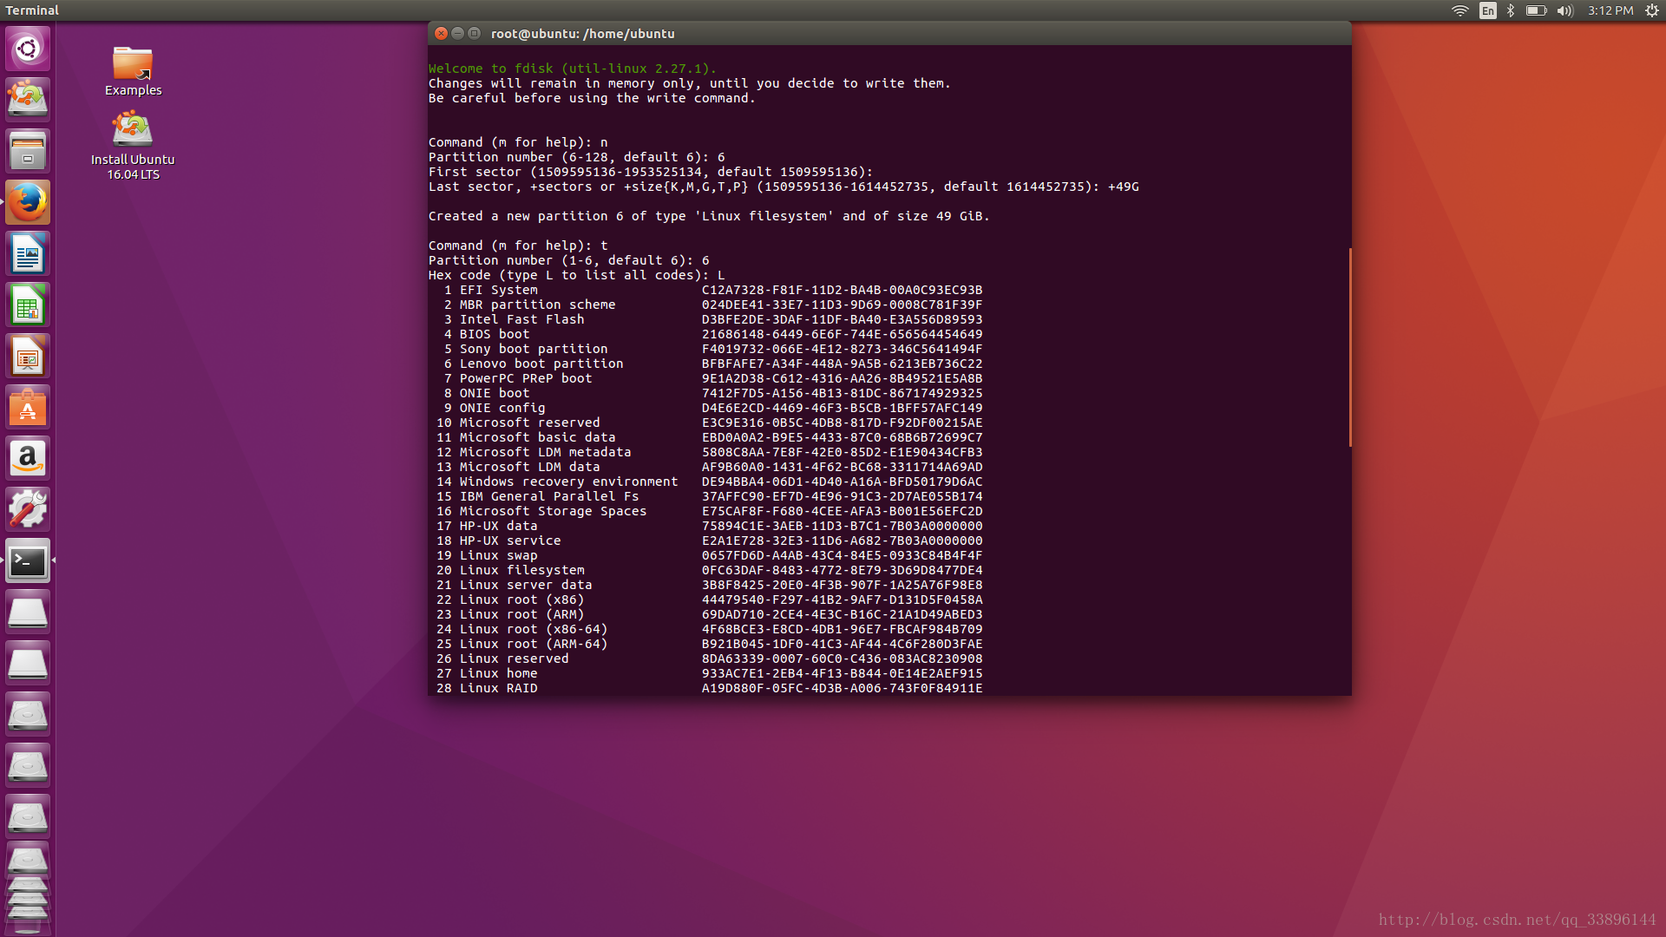Close the root@ubuntu terminal window
The width and height of the screenshot is (1666, 937).
pyautogui.click(x=441, y=33)
